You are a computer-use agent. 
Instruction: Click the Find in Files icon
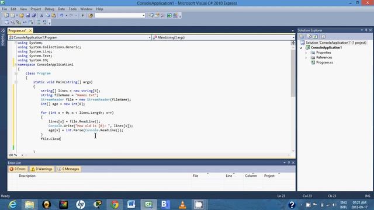pos(91,16)
